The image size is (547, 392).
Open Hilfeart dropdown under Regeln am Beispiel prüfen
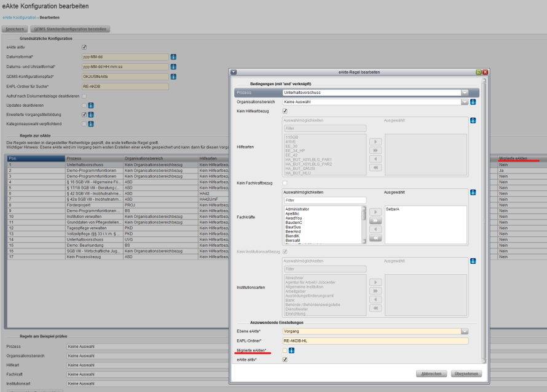point(148,365)
